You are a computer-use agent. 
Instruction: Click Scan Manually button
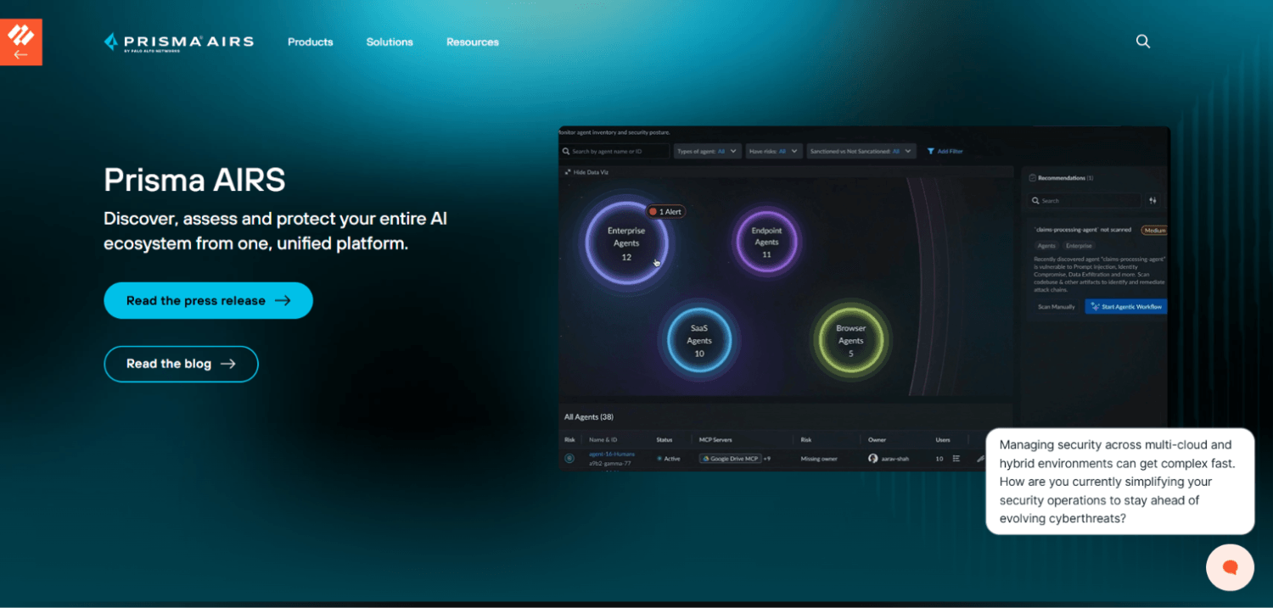point(1057,307)
